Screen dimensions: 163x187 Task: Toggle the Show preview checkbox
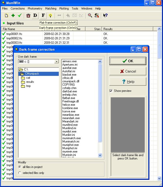(111, 91)
